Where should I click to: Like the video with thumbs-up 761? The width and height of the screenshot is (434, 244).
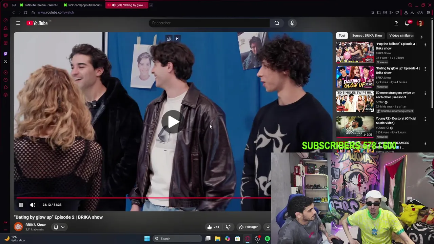tap(213, 227)
